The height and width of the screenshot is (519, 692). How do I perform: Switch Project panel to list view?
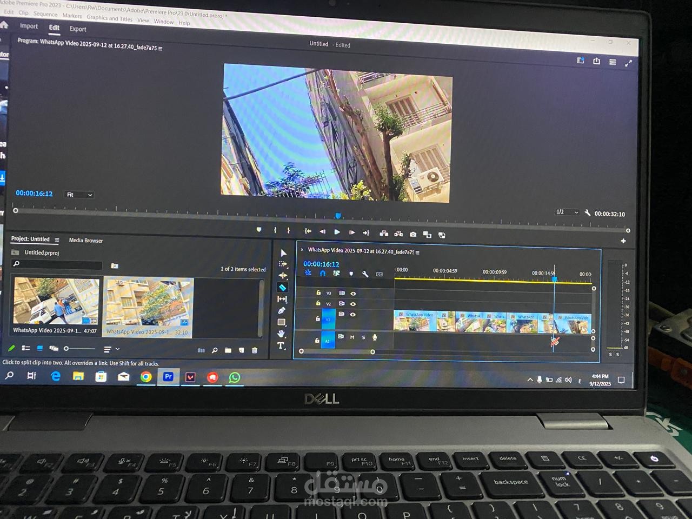pos(25,348)
